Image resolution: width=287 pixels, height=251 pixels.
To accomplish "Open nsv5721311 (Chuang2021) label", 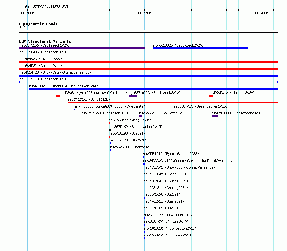I will coord(166,188).
